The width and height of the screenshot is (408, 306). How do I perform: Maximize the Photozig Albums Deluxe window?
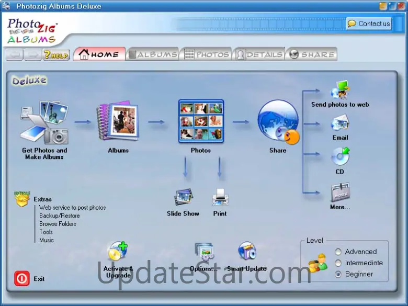point(392,6)
